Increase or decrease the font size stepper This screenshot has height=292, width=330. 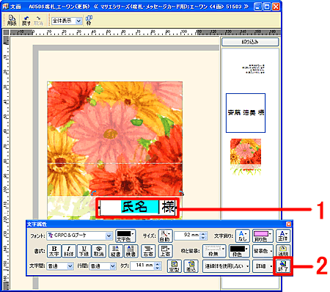(204, 236)
